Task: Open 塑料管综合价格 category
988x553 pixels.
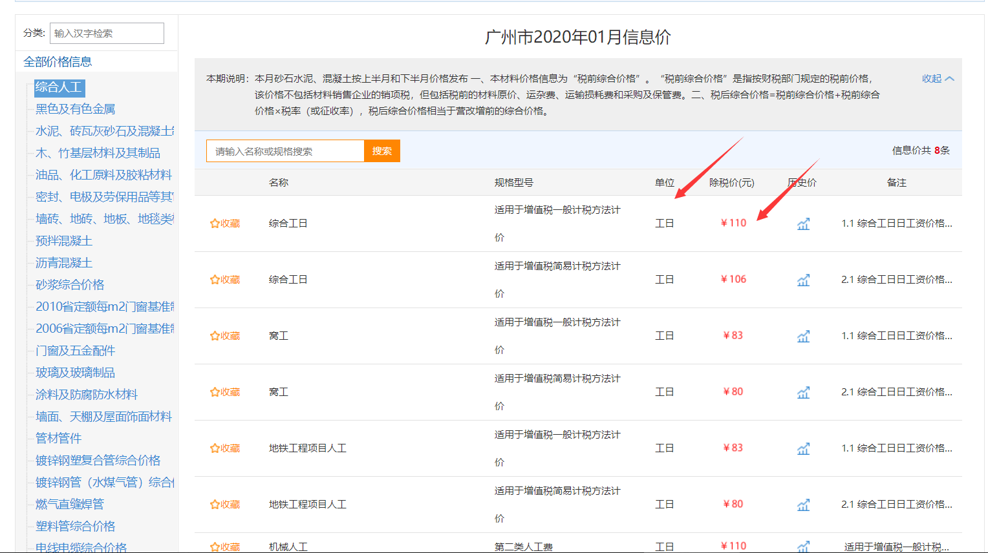Action: [x=75, y=527]
